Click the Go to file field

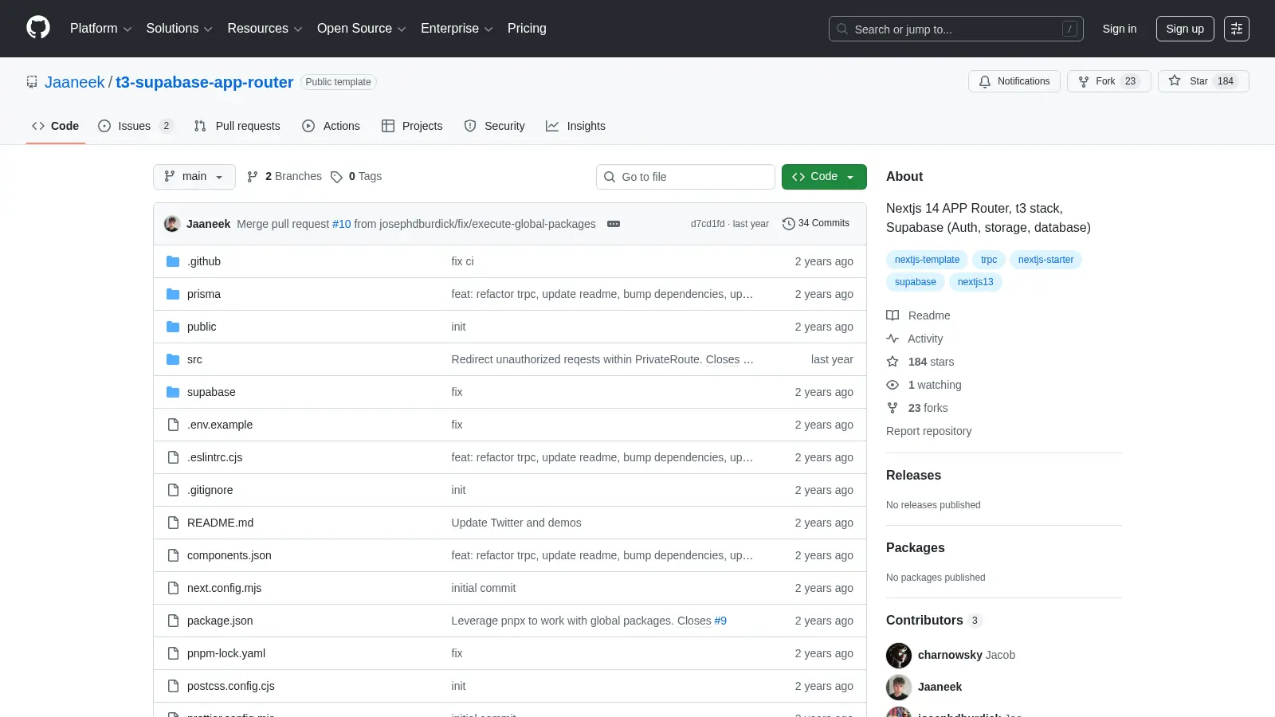[685, 177]
